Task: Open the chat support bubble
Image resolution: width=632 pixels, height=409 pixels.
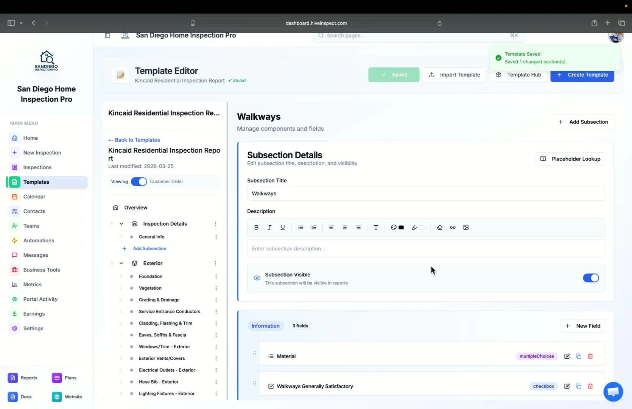Action: [613, 392]
